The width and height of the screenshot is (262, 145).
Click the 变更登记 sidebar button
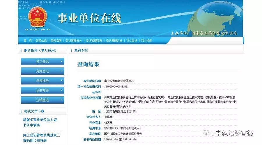(43, 71)
